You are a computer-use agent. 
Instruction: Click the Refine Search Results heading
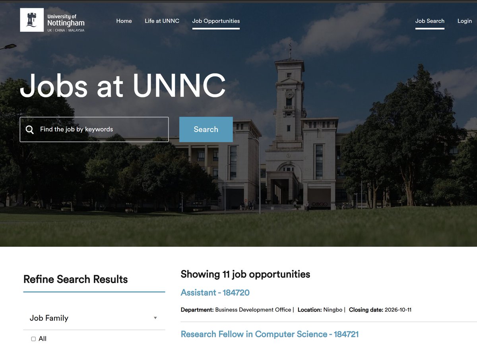tap(76, 279)
